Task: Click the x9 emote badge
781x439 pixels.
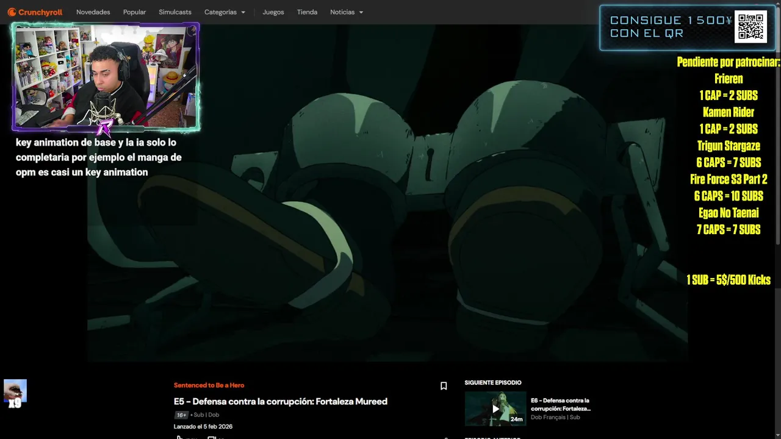Action: pos(15,394)
